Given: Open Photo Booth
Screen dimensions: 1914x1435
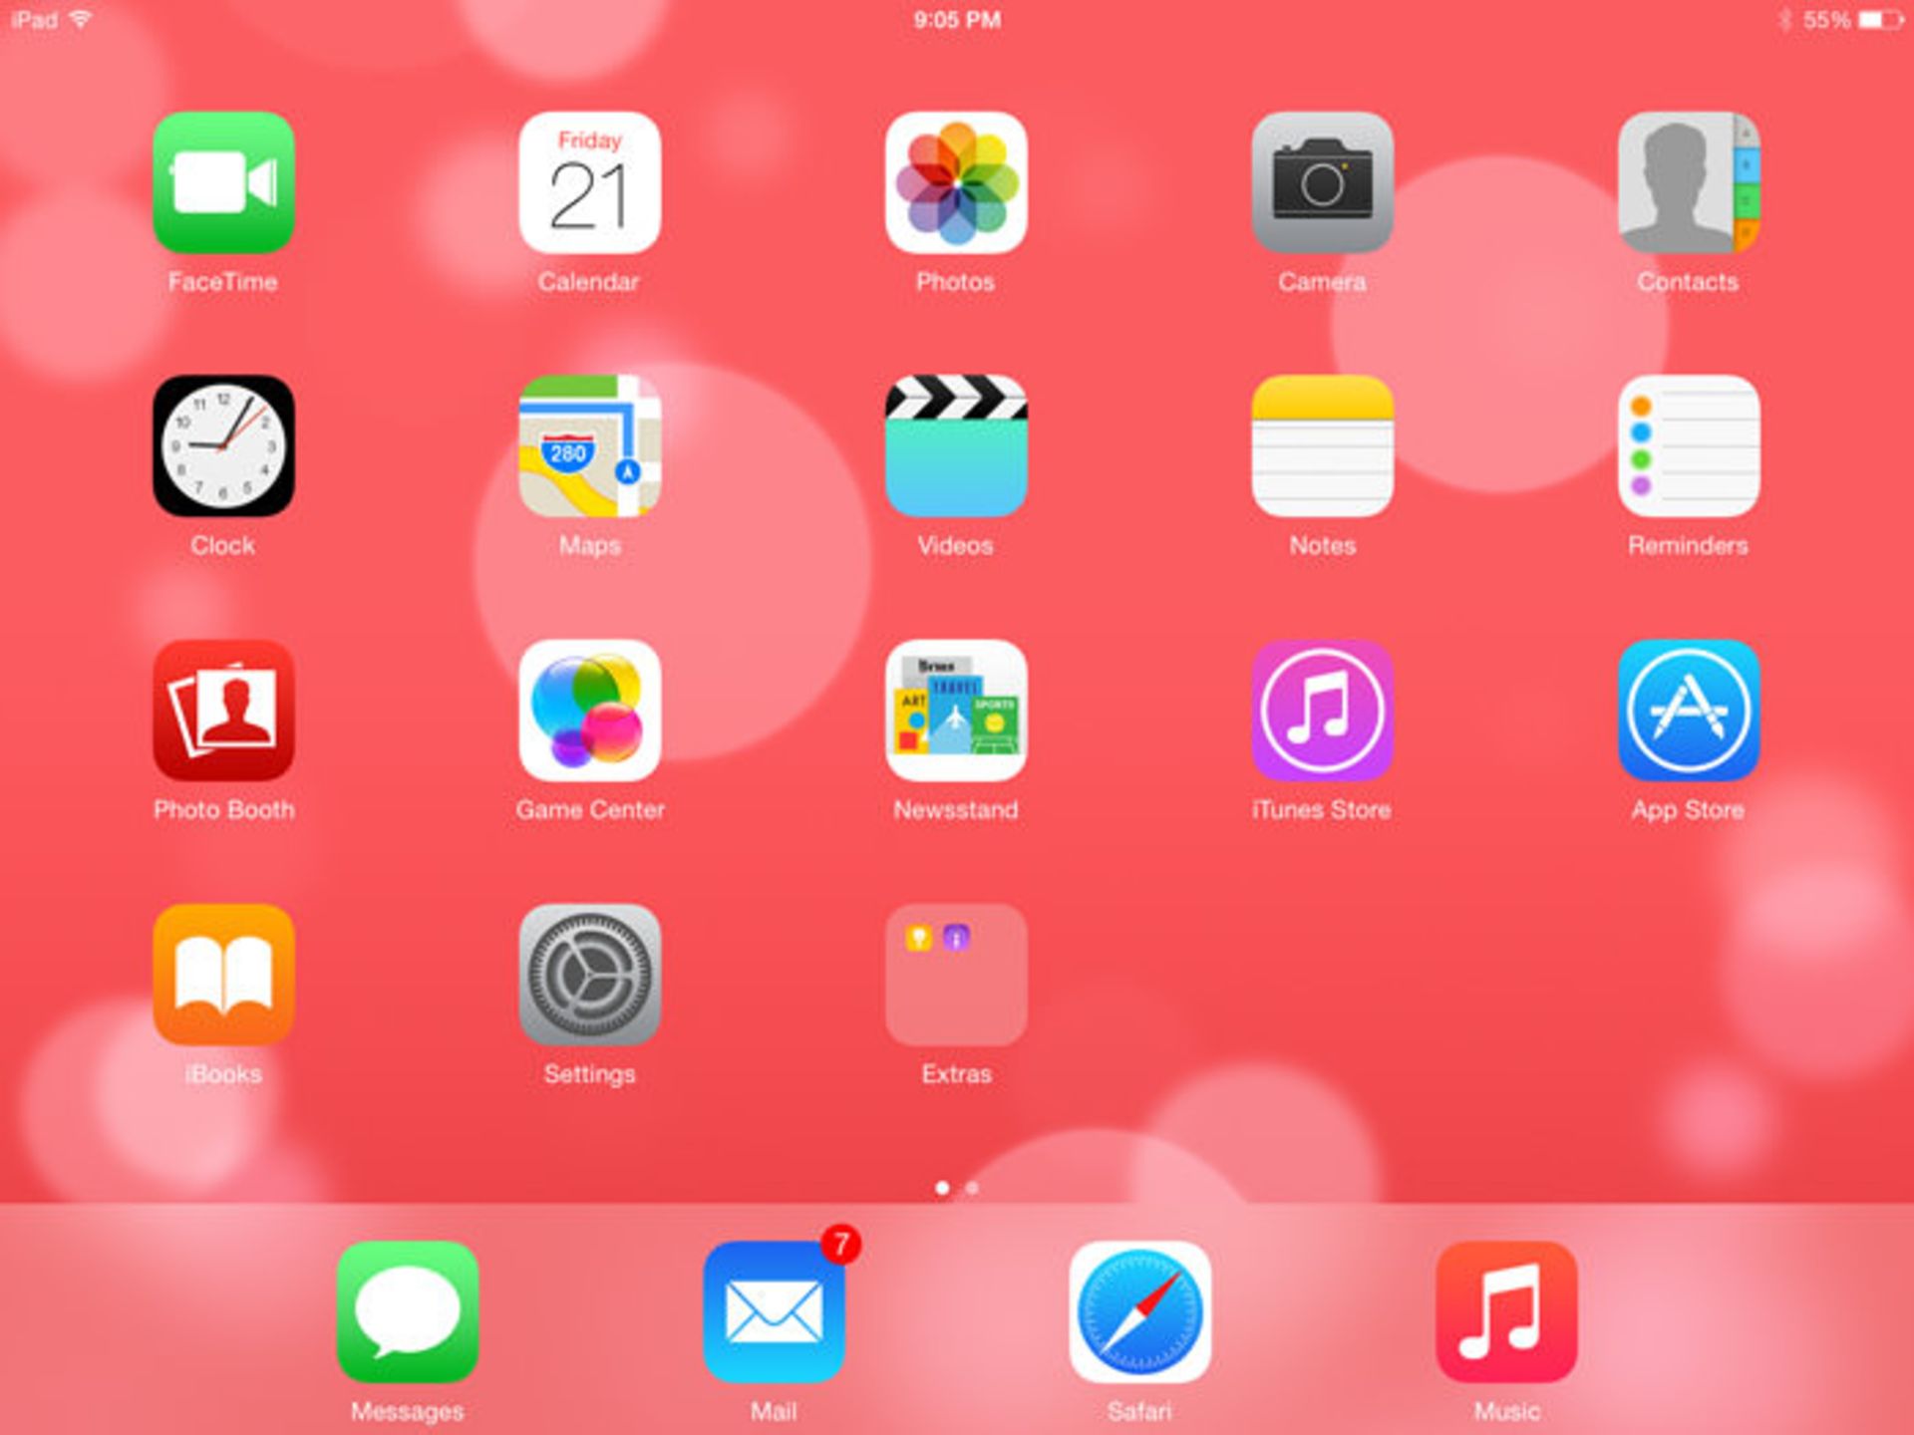Looking at the screenshot, I should [223, 710].
